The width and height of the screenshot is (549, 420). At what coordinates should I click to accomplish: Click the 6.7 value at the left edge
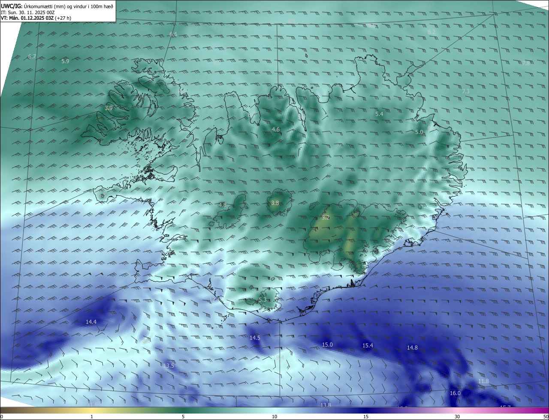(32, 56)
